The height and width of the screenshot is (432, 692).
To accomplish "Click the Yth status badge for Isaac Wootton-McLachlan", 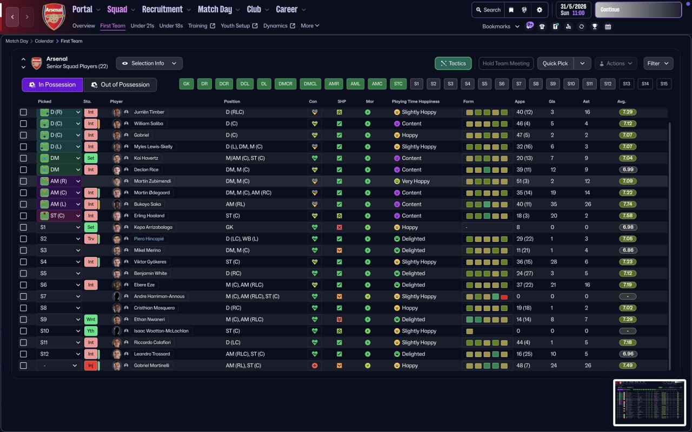I will pyautogui.click(x=90, y=331).
